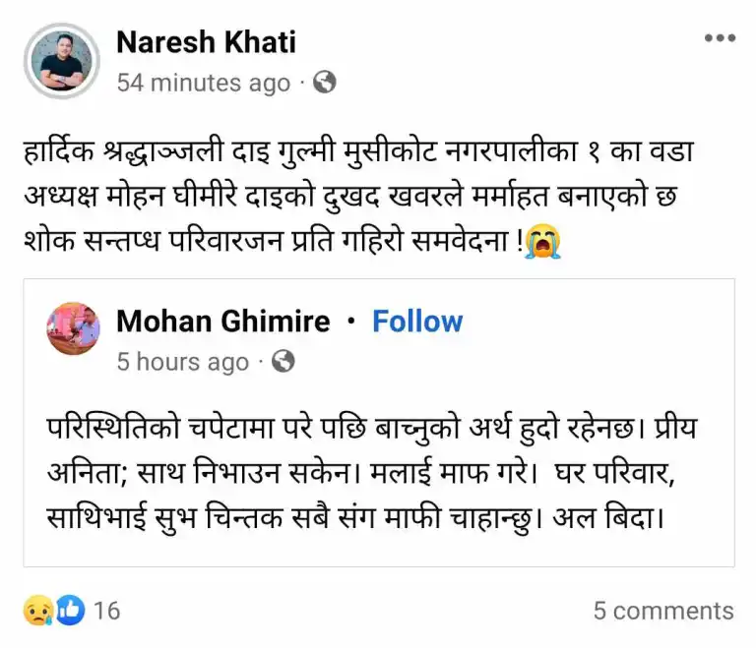The height and width of the screenshot is (648, 756).
Task: Click the public globe icon beside 54 minutes ago
Action: point(325,84)
